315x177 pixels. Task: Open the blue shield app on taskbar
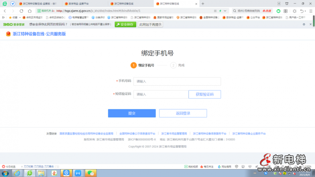pyautogui.click(x=66, y=173)
